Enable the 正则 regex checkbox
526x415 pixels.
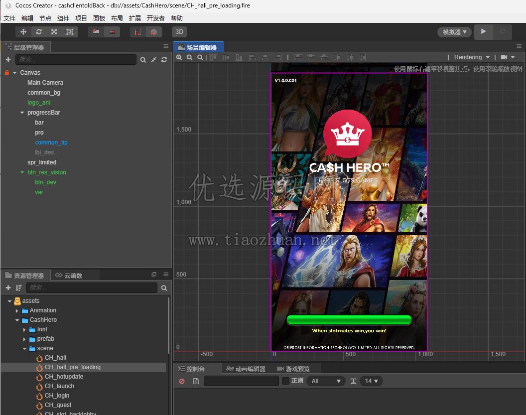point(286,381)
